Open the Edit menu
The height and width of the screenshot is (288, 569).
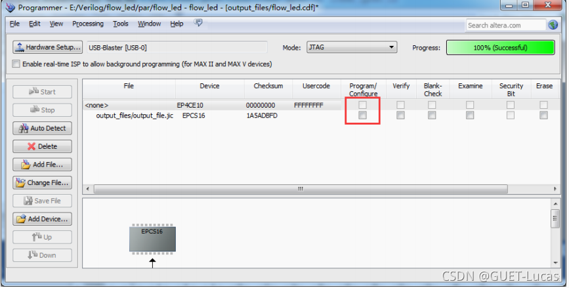click(35, 24)
